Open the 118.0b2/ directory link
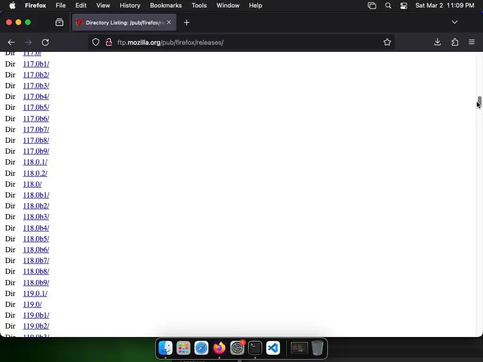 pyautogui.click(x=36, y=206)
